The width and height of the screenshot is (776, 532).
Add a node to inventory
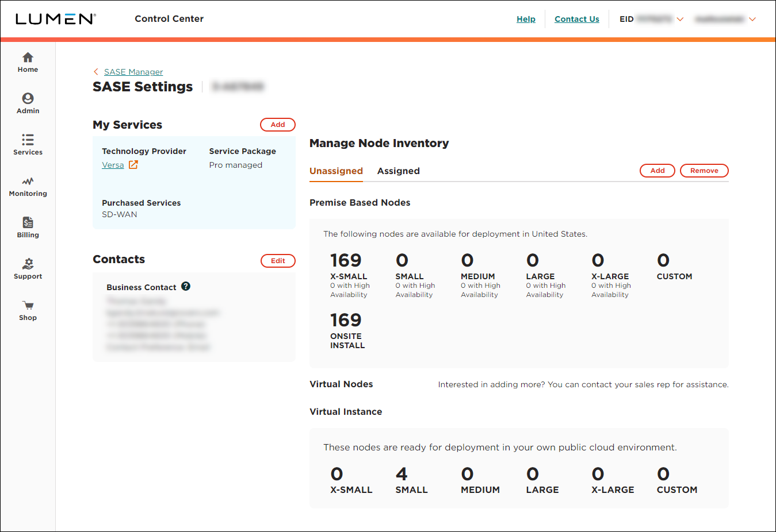pyautogui.click(x=657, y=171)
